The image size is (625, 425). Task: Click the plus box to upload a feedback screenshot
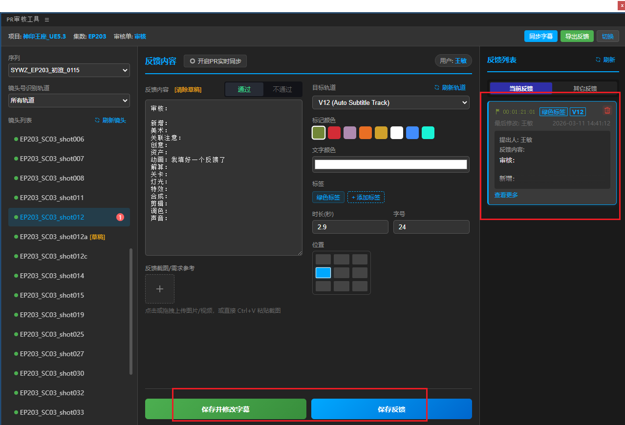(160, 289)
